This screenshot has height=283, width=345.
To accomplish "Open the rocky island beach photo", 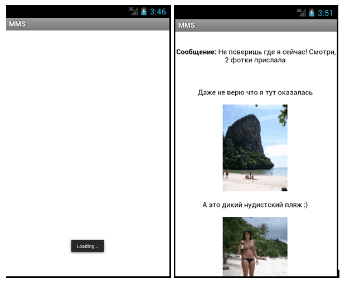I will (255, 148).
